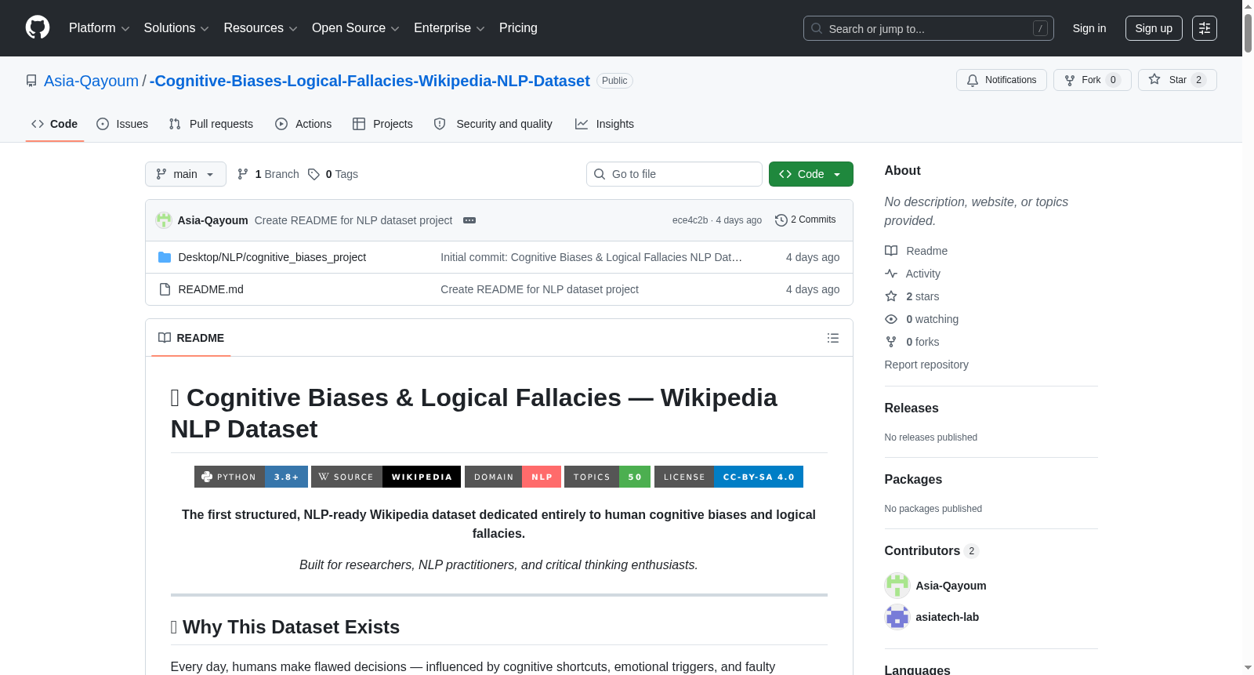Open the README.md file
Image resolution: width=1254 pixels, height=675 pixels.
pos(211,289)
